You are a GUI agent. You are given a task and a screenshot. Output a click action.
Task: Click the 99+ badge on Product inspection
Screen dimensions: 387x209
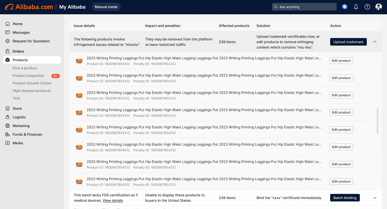point(56,76)
